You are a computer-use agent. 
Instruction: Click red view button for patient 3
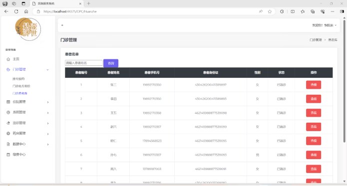tap(314, 113)
